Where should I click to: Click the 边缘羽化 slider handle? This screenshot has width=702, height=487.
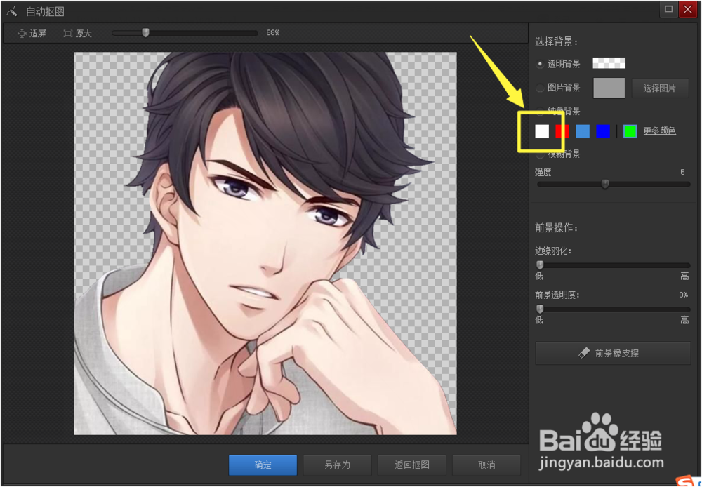(x=540, y=265)
